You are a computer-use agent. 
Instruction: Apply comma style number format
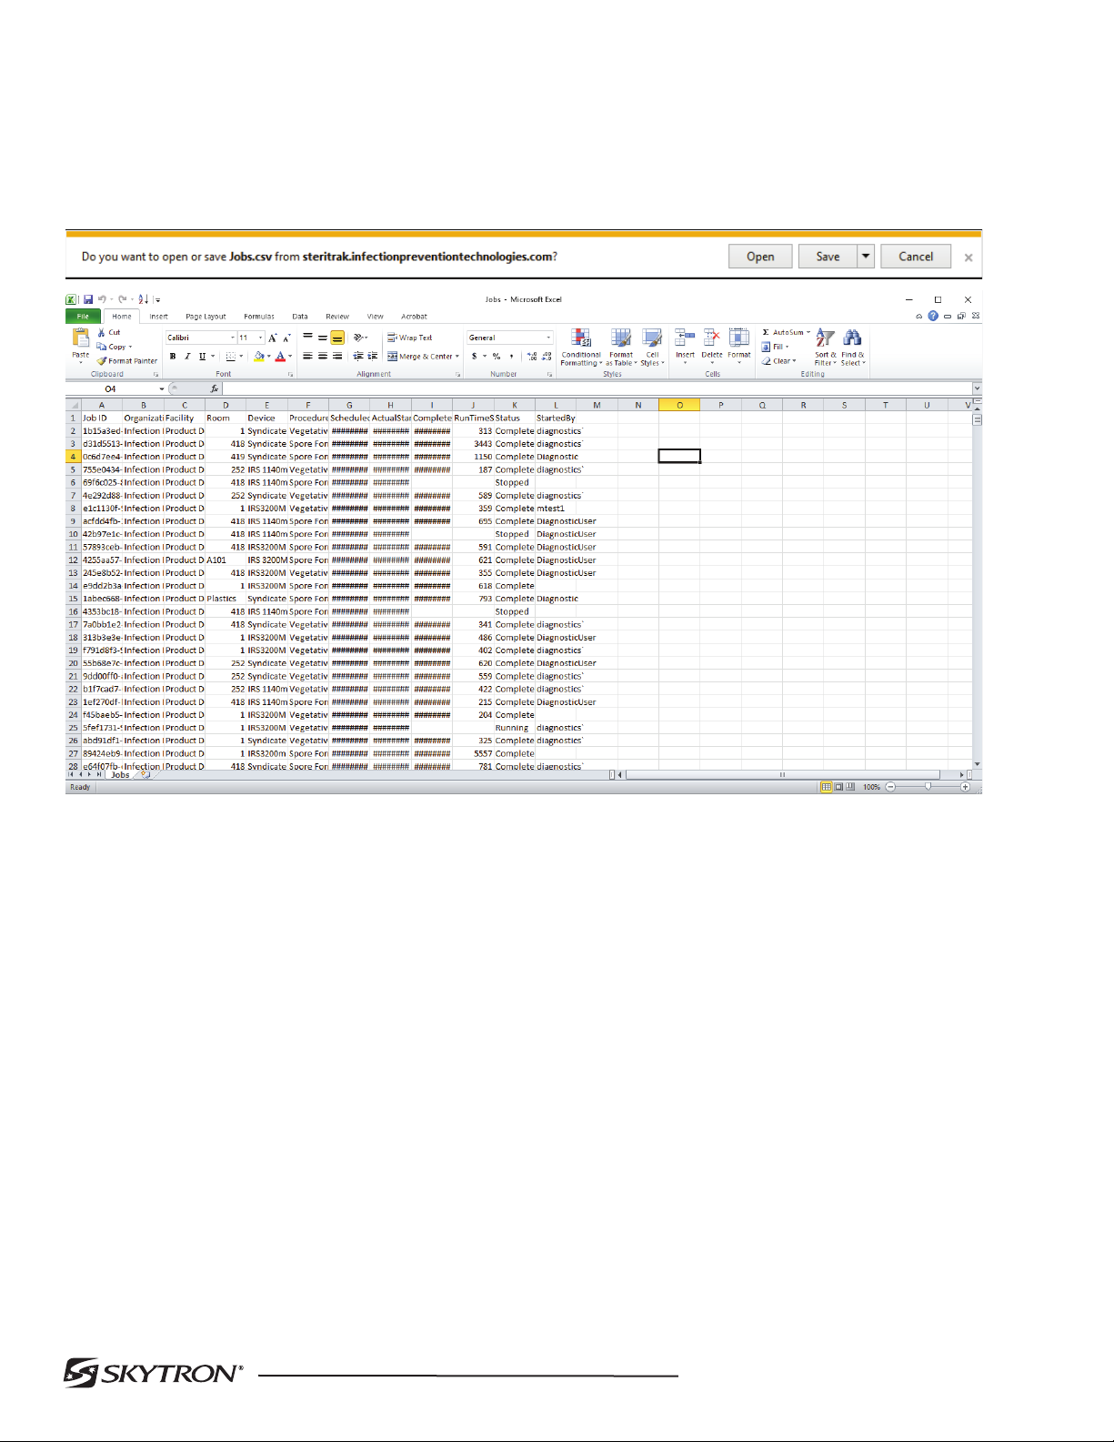click(511, 357)
